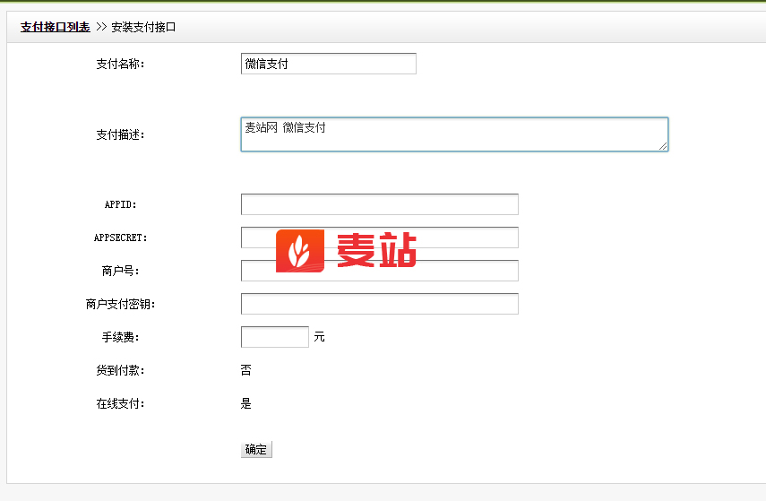
Task: Click the APPID input box
Action: [379, 204]
